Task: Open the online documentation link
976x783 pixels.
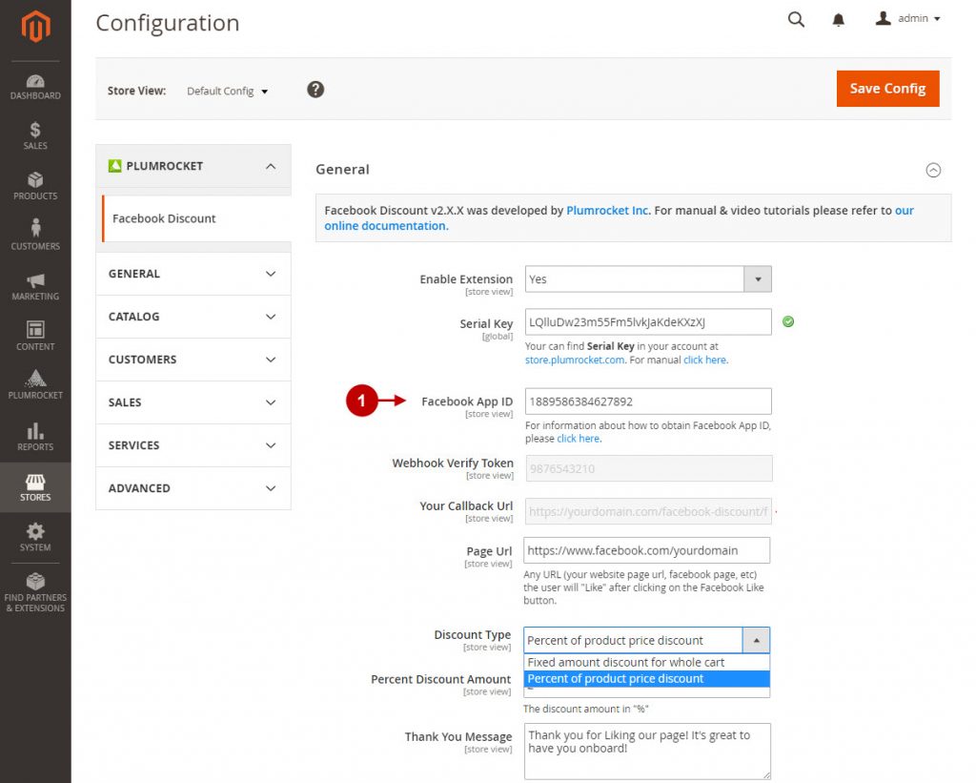Action: click(619, 218)
